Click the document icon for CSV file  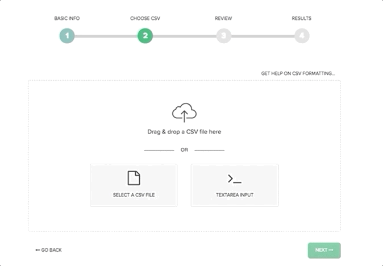tap(134, 178)
